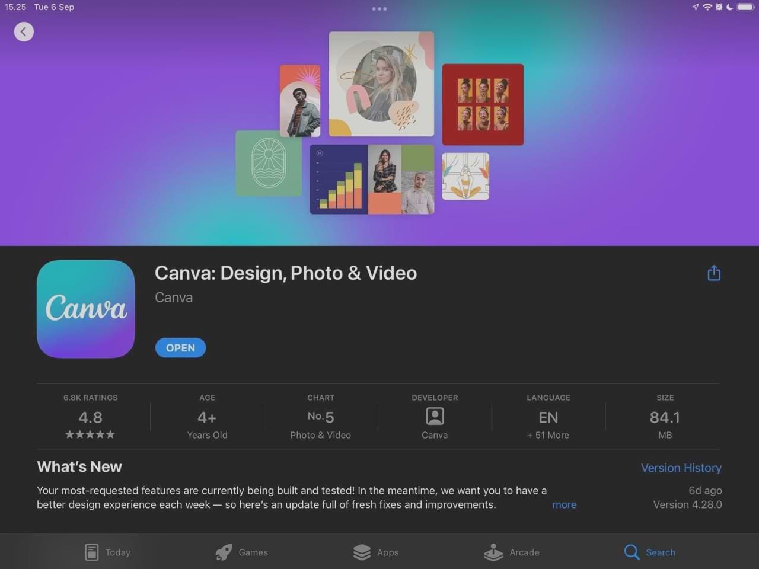Switch to the Apps tab
The width and height of the screenshot is (759, 569).
click(376, 552)
